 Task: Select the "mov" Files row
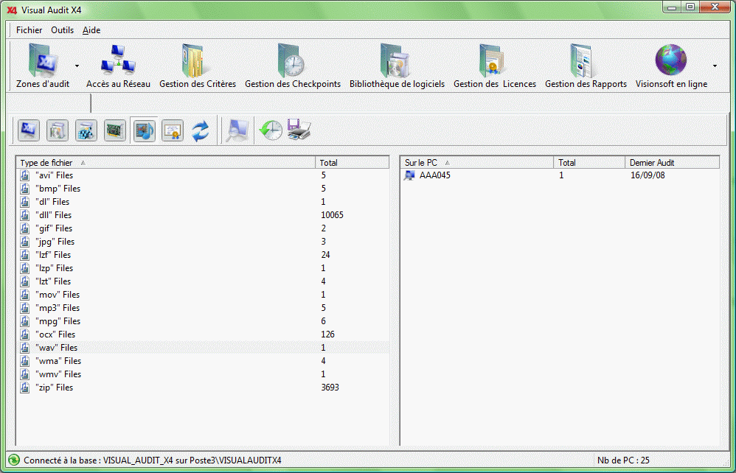(203, 295)
